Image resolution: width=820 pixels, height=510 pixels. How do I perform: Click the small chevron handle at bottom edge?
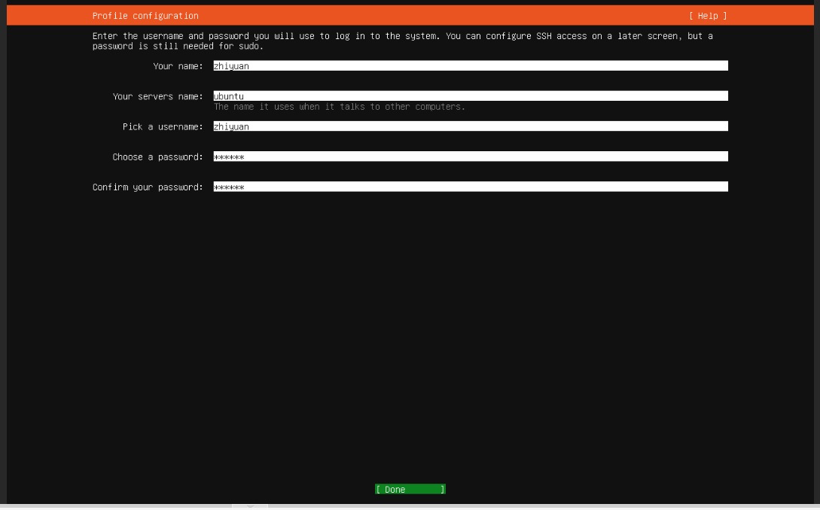[x=250, y=506]
